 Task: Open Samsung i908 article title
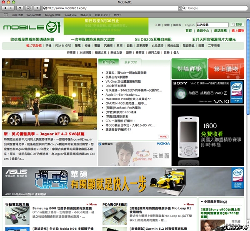pyautogui.click(x=62, y=208)
